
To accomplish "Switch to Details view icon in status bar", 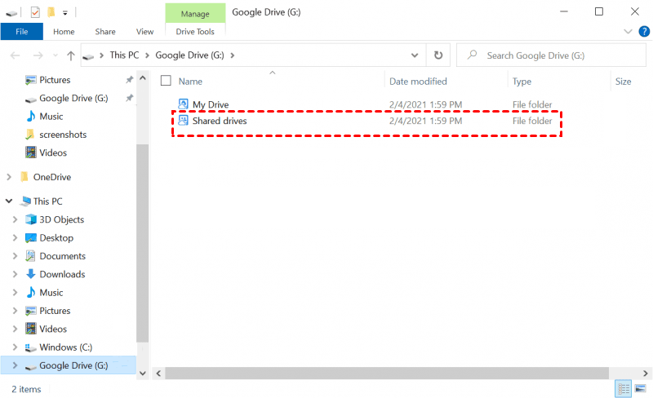I will coord(624,389).
